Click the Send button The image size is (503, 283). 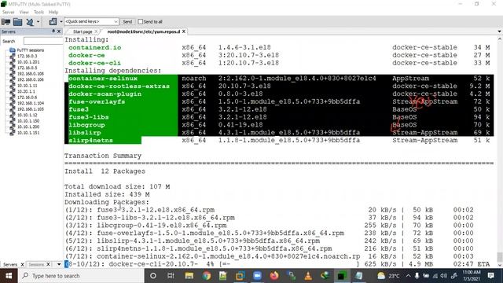pos(127,21)
